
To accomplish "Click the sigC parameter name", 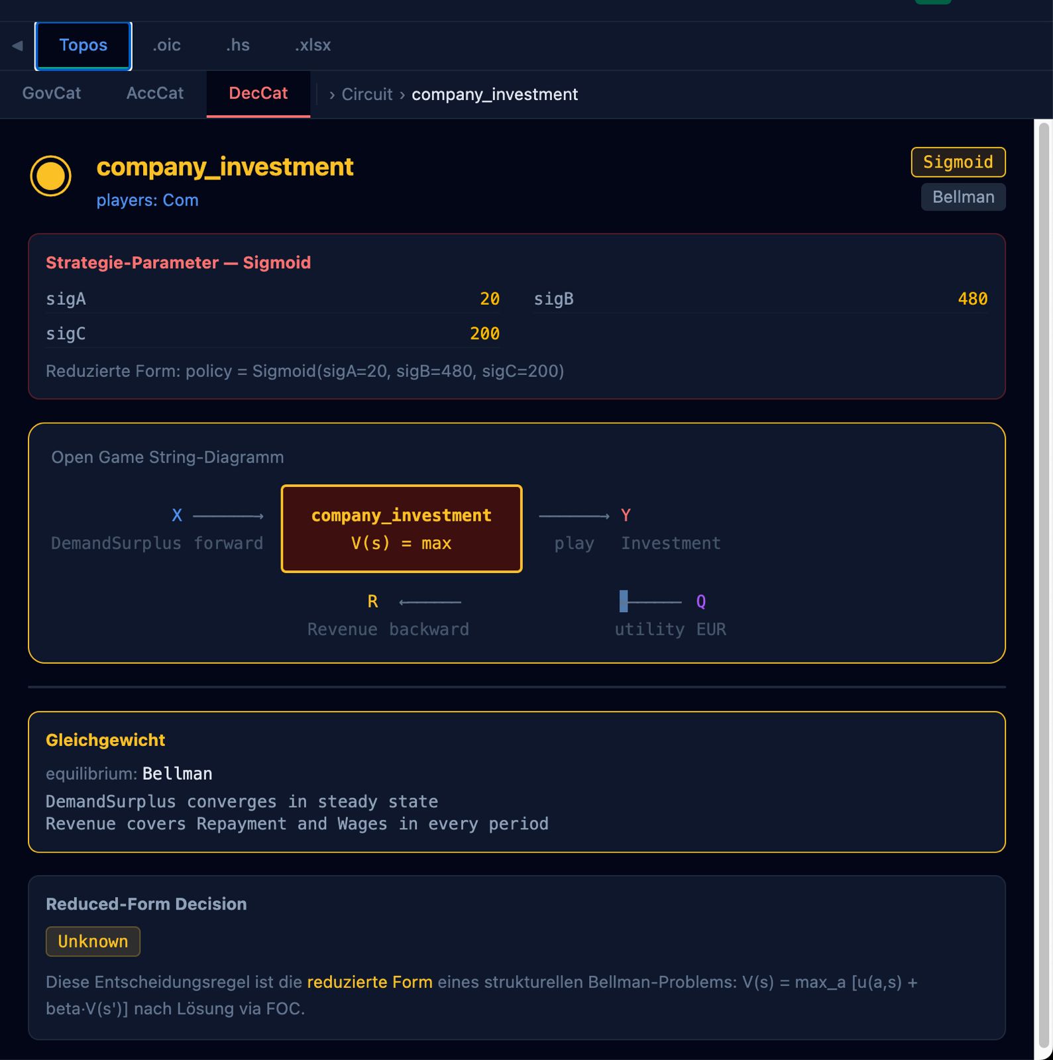I will [x=66, y=334].
